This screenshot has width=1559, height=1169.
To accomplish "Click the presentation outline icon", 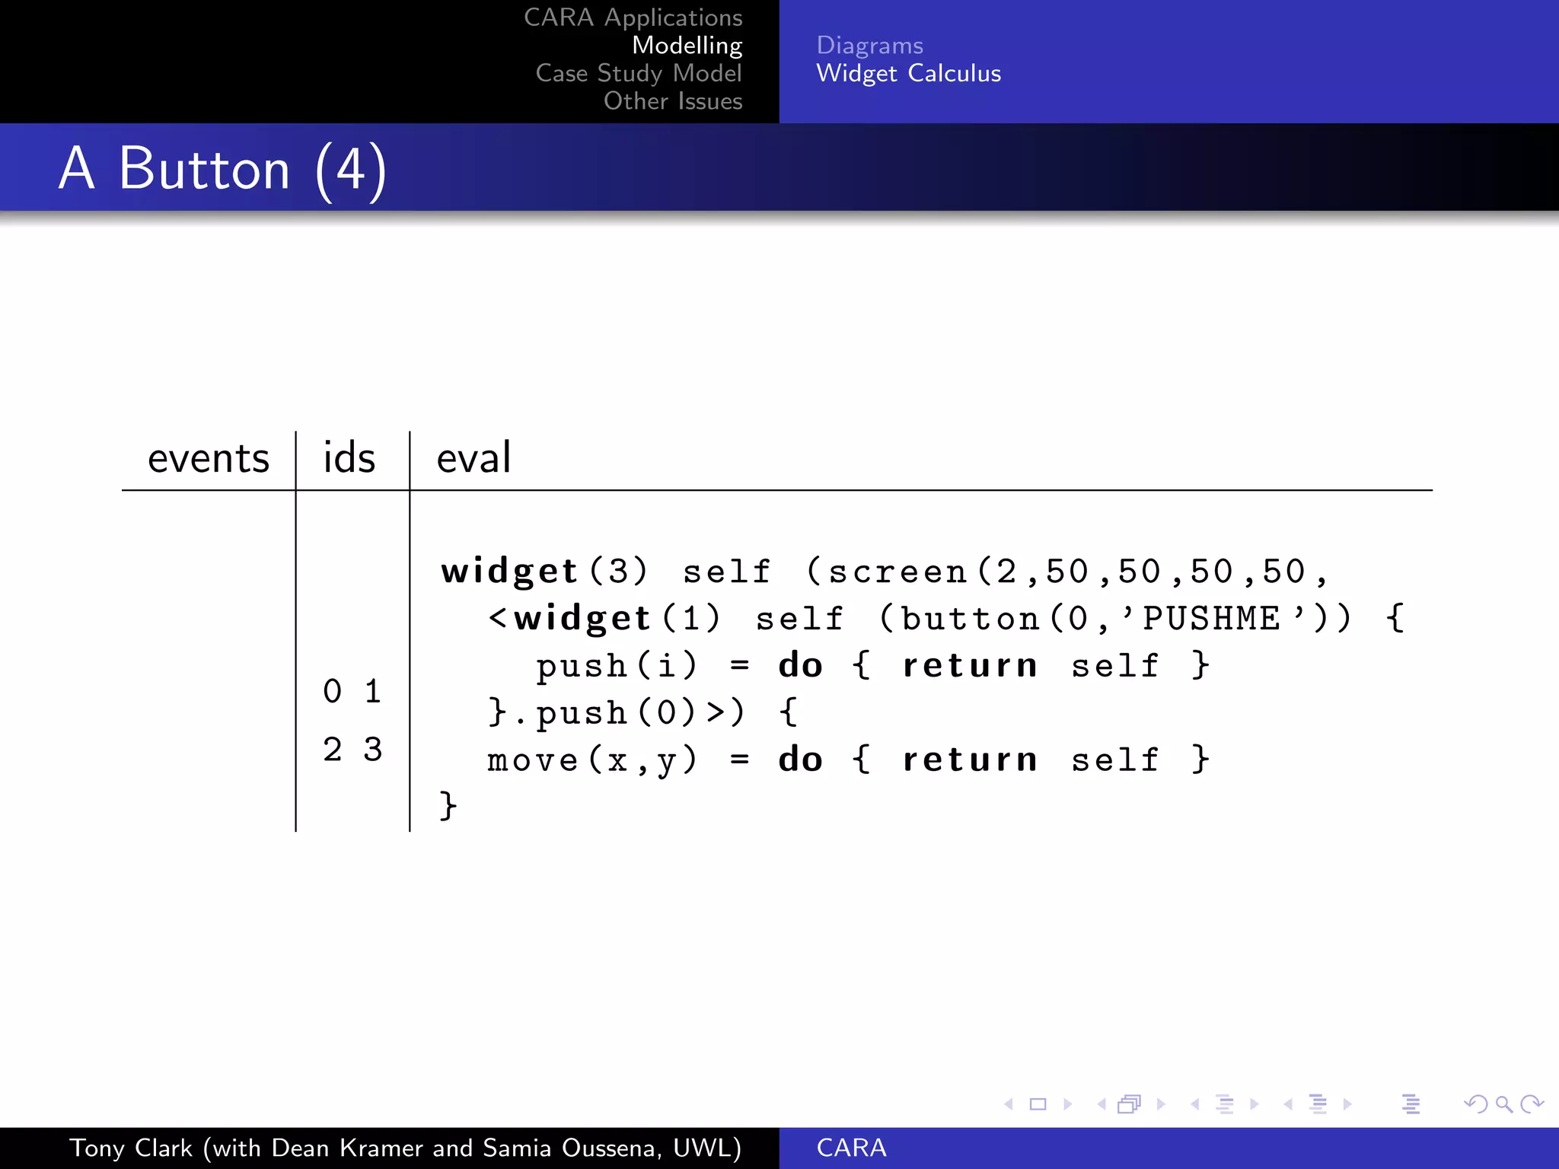I will coord(1411,1104).
